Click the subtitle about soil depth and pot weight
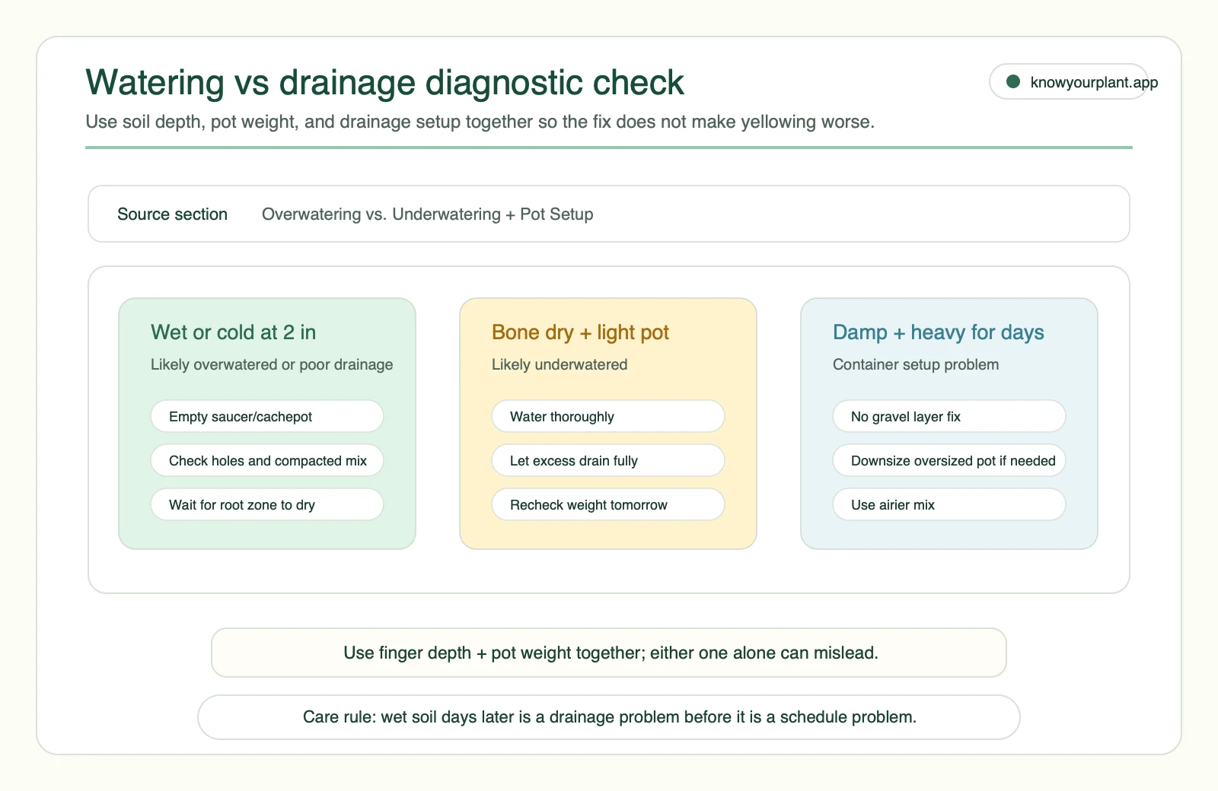 tap(480, 122)
